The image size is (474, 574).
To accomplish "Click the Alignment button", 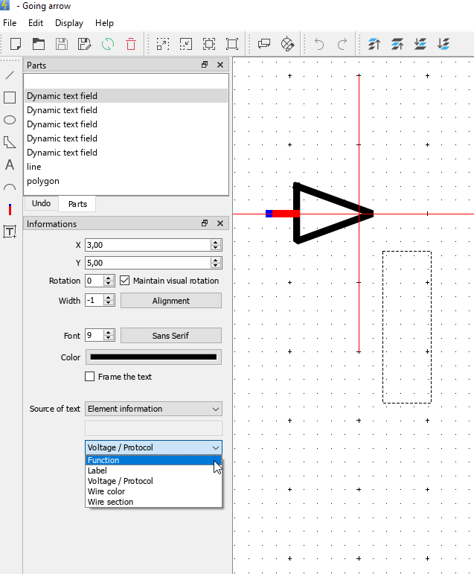I will (x=170, y=301).
